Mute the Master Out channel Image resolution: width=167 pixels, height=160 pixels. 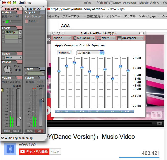coord(30,131)
